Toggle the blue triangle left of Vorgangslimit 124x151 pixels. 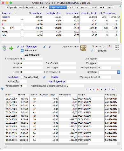(3, 89)
